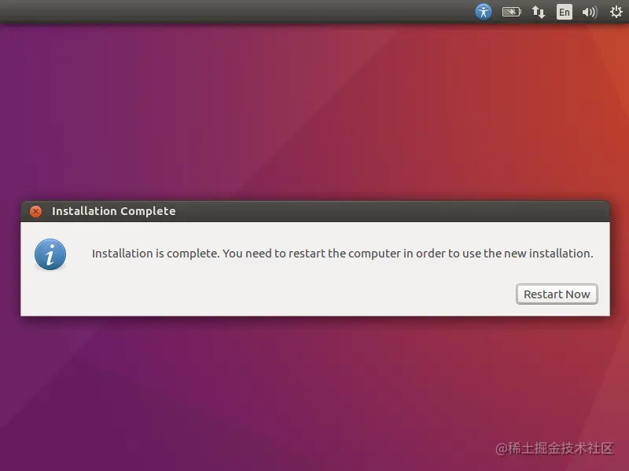Open the network connections indicator
This screenshot has width=629, height=471.
pos(539,12)
